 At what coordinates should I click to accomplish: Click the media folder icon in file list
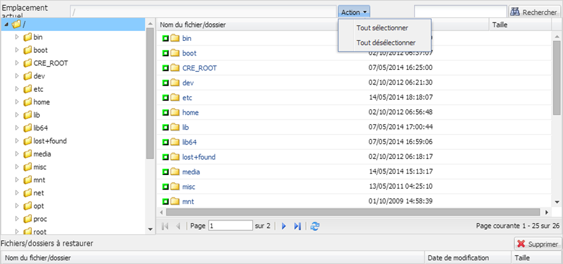click(175, 172)
